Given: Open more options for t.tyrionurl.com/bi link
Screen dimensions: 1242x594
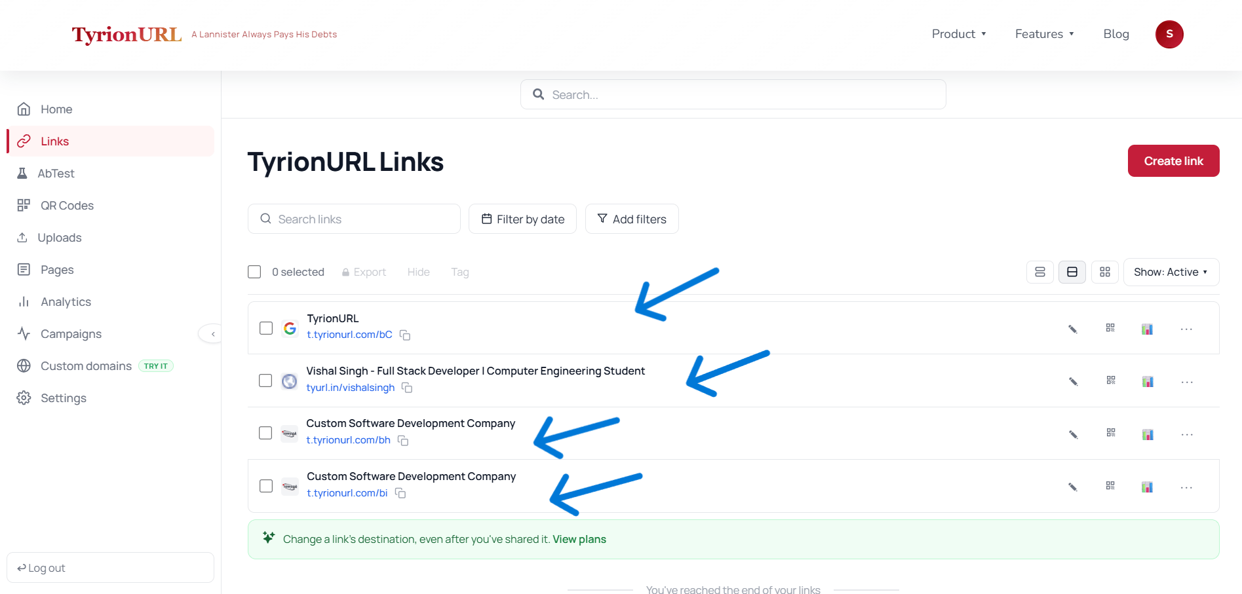Looking at the screenshot, I should point(1186,487).
